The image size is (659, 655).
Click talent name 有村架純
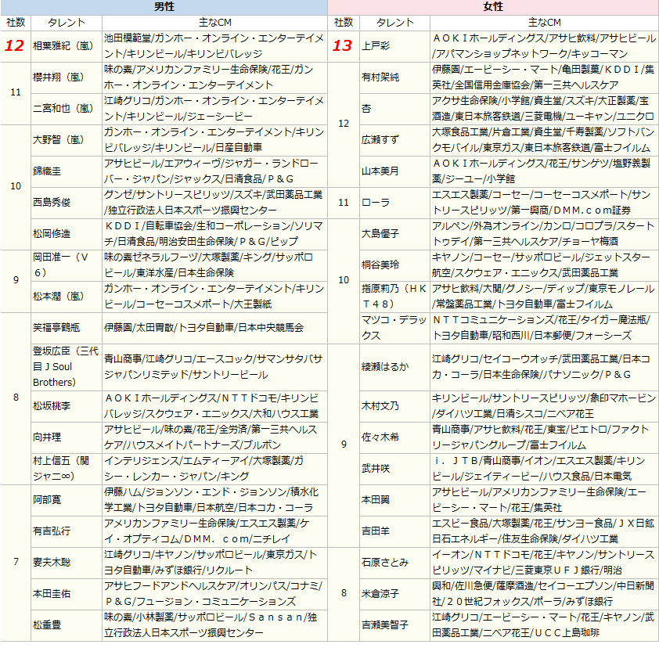pos(380,77)
